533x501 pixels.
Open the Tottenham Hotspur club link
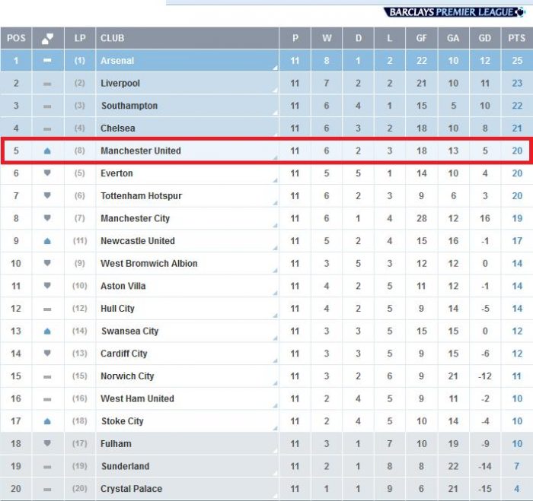(x=141, y=196)
